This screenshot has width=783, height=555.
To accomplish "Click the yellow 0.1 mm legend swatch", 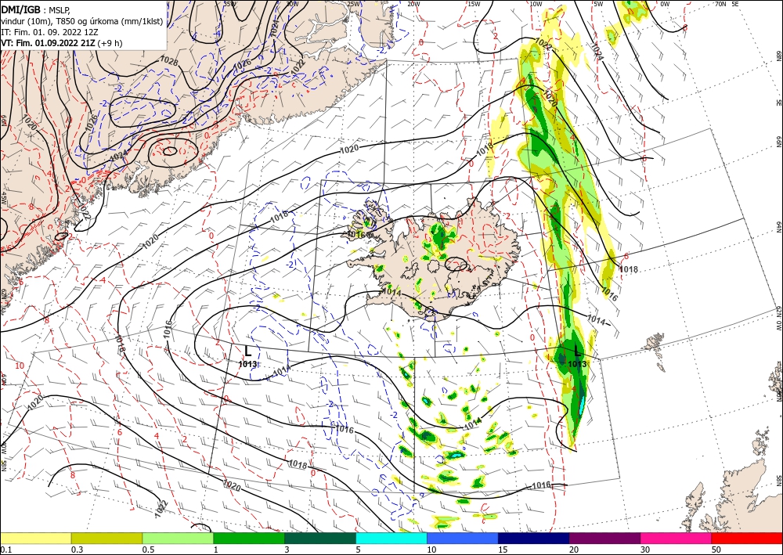I will [35, 538].
